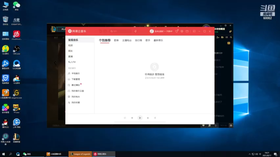Open OBS.exe desktop shortcut
280x157 pixels.
pyautogui.click(x=16, y=50)
